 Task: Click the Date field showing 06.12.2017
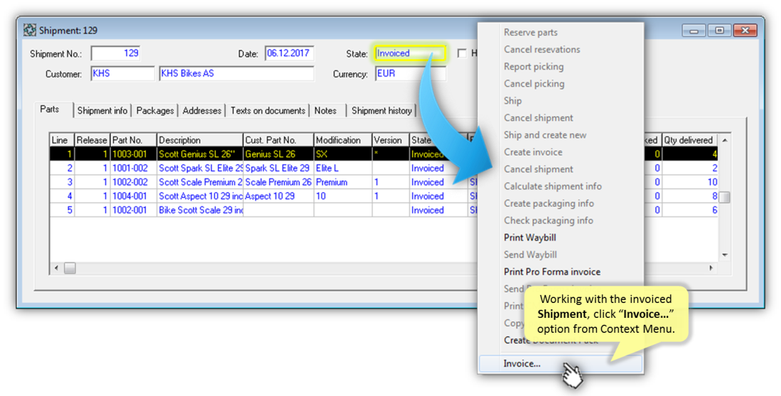[x=289, y=53]
